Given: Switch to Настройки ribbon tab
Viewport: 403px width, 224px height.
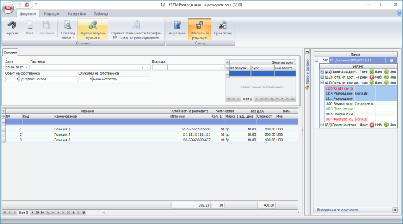Looking at the screenshot, I should click(x=77, y=14).
